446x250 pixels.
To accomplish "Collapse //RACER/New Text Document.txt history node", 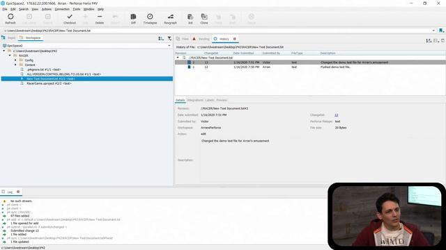I will coord(178,58).
